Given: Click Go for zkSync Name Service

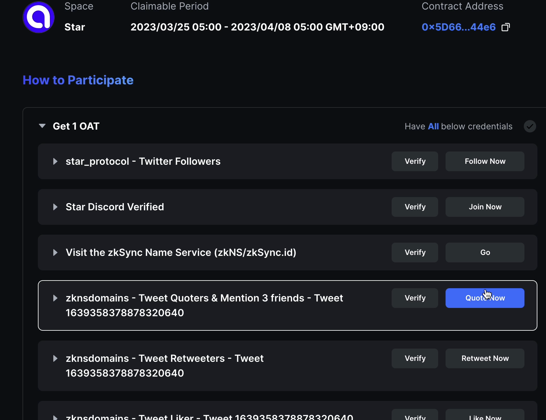Looking at the screenshot, I should pyautogui.click(x=485, y=252).
